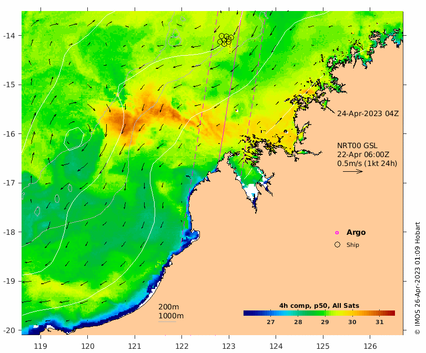Viewport: 426px width, 353px height.
Task: Click the colorbar value 28
Action: [x=298, y=322]
